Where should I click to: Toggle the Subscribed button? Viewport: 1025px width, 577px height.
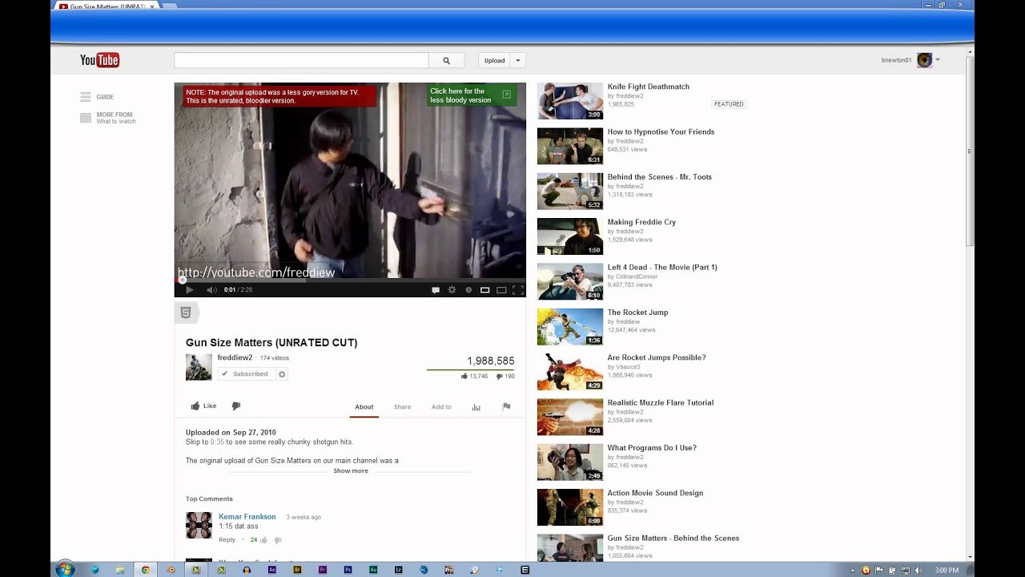click(x=245, y=374)
